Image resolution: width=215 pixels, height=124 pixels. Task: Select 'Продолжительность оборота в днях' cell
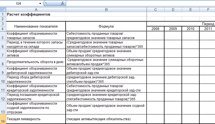point(36,62)
